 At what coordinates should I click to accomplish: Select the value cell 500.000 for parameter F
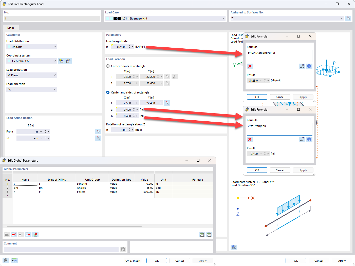pos(144,192)
